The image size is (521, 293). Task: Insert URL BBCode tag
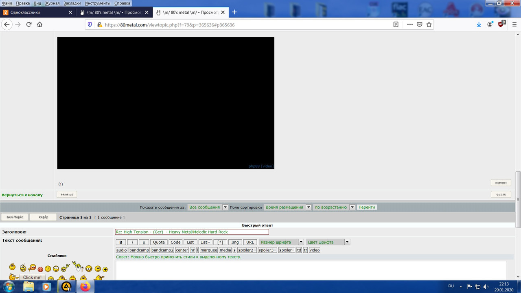[250, 242]
